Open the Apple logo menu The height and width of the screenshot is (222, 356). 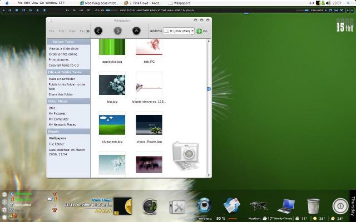[7, 3]
